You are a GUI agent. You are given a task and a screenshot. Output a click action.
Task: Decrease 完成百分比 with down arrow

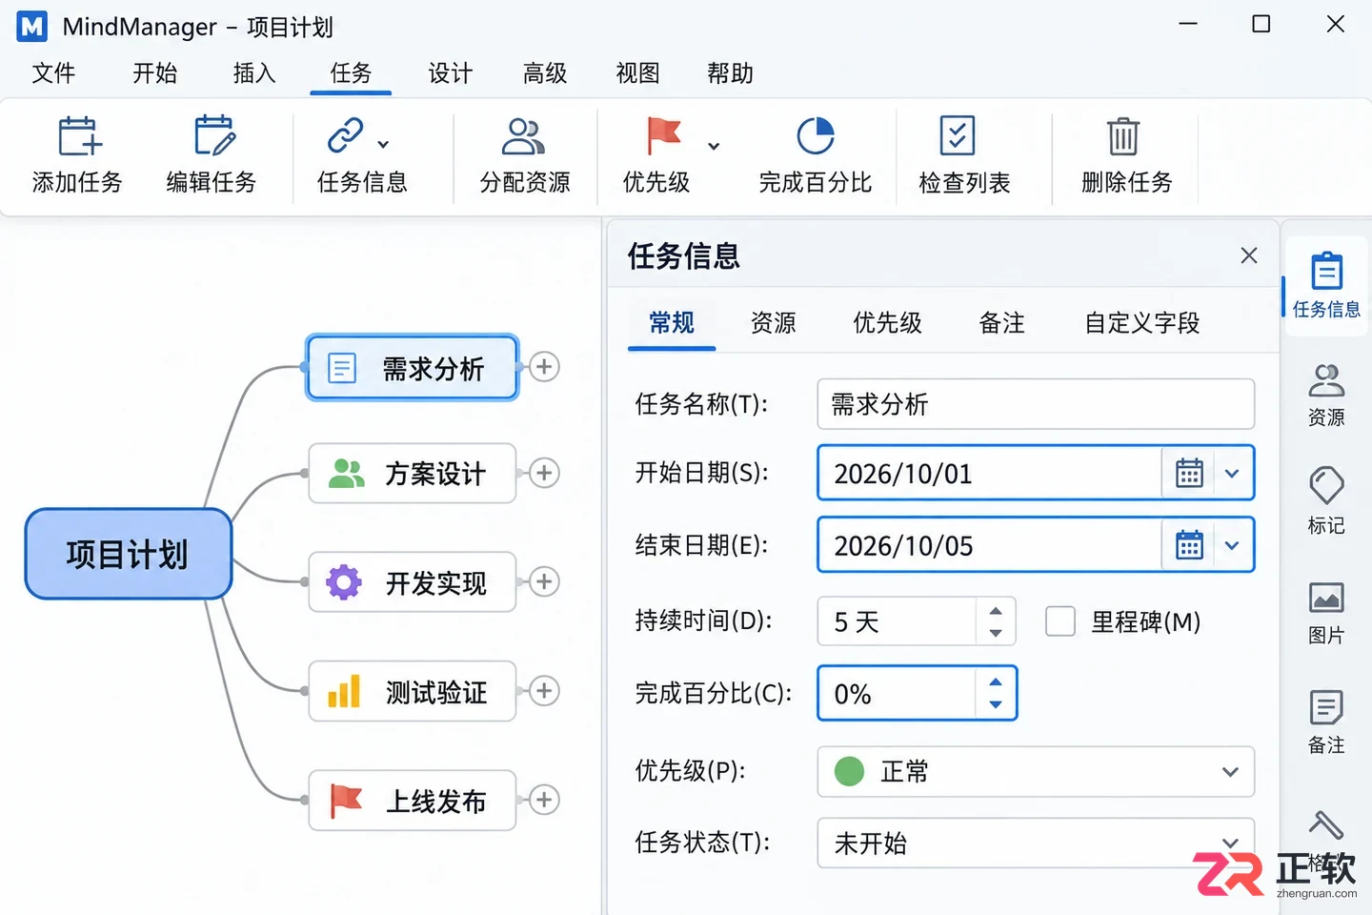click(996, 704)
